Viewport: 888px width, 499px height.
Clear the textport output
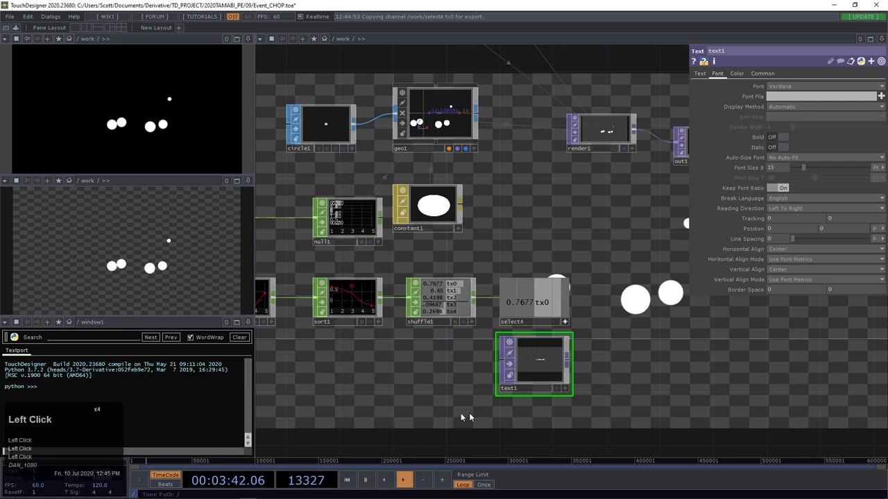(239, 338)
